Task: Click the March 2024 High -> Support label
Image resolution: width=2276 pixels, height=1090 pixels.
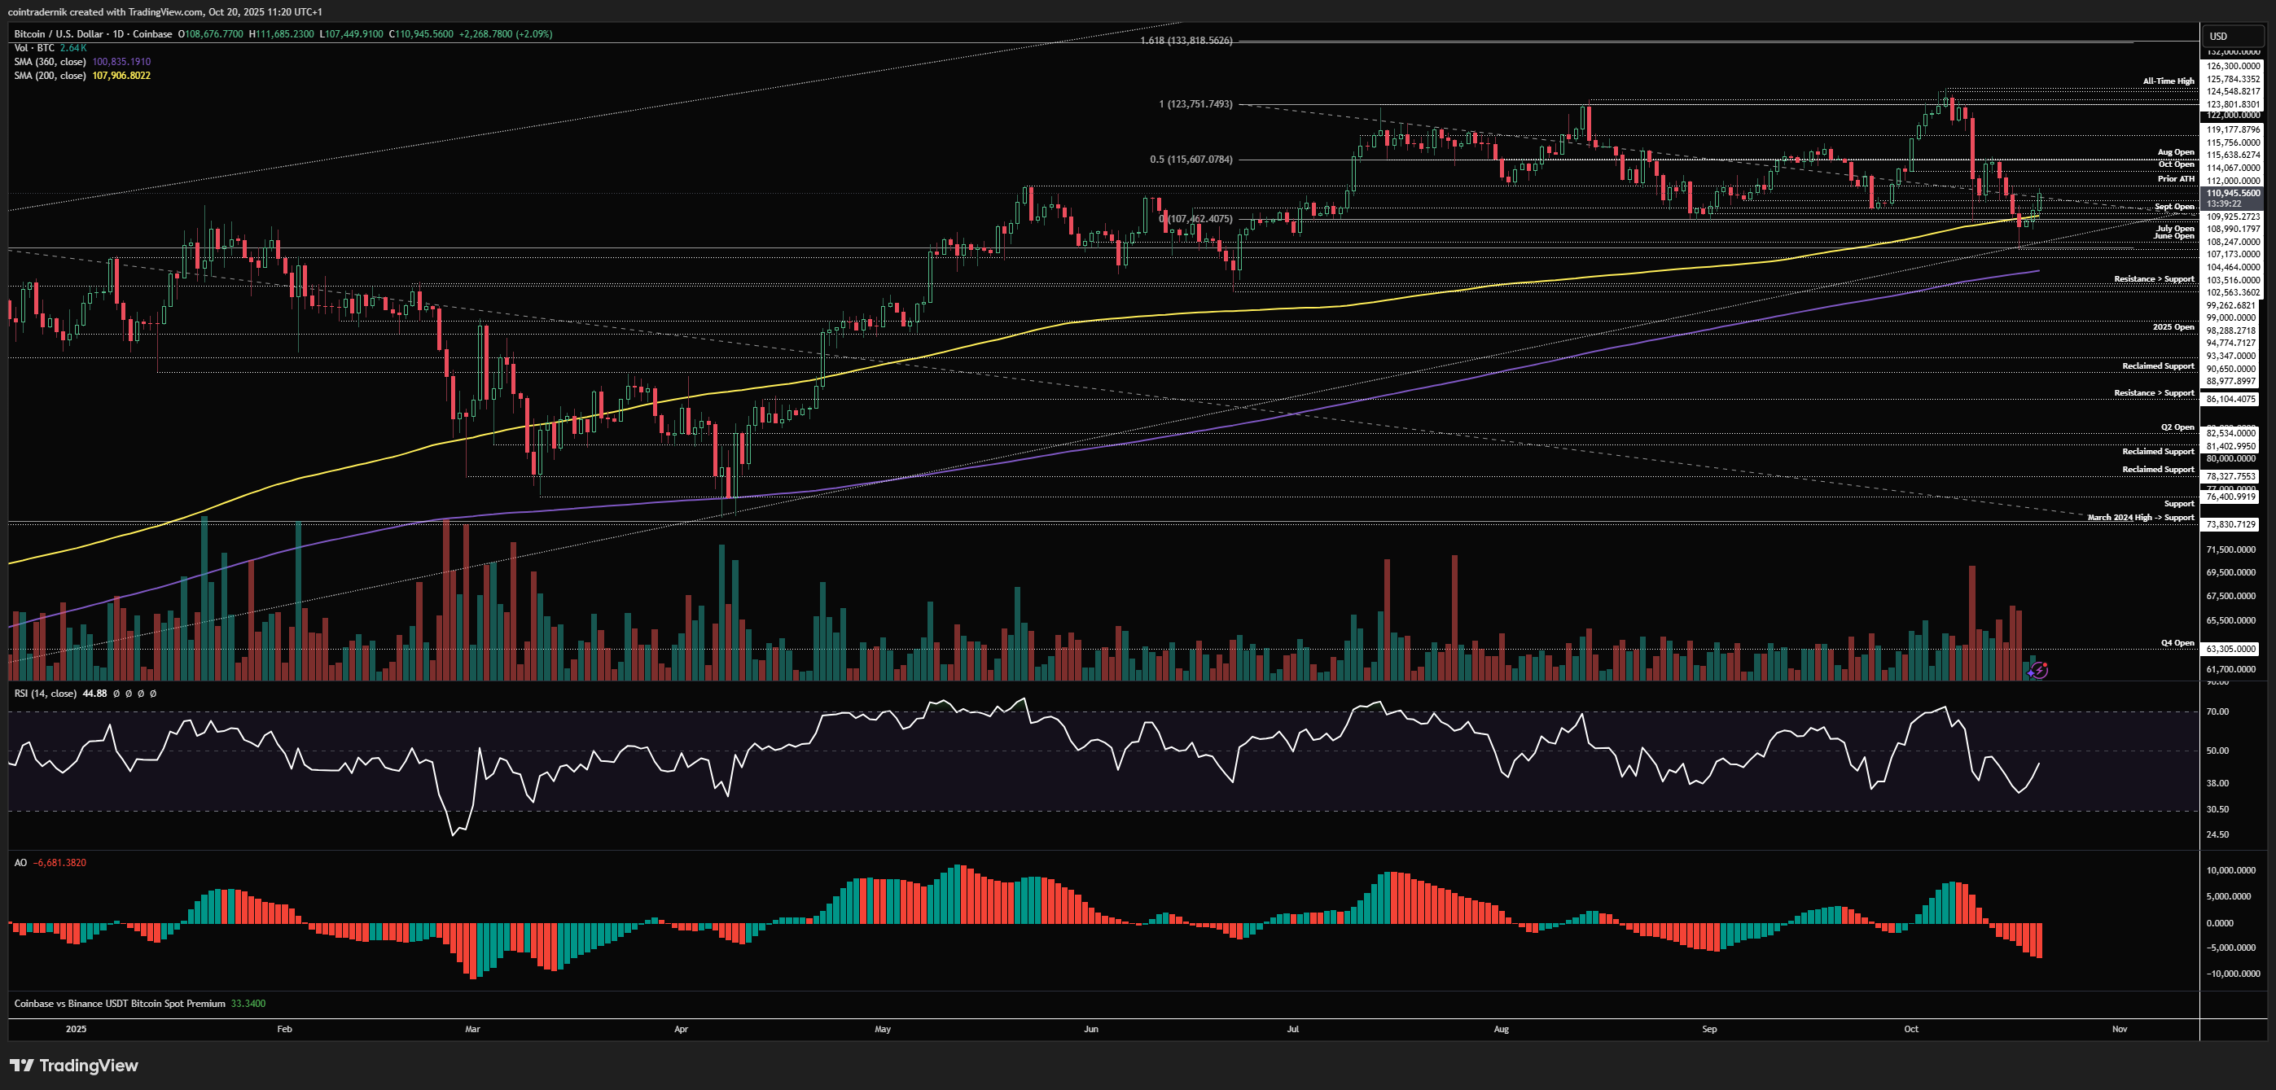Action: coord(2140,518)
